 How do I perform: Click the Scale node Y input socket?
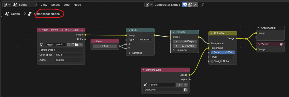point(126,48)
